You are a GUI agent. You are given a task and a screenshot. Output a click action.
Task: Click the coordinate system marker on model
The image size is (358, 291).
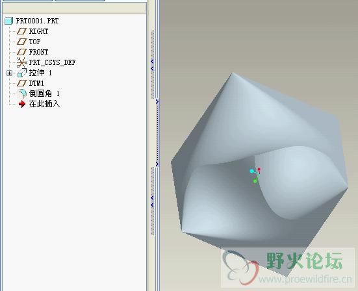pos(255,175)
